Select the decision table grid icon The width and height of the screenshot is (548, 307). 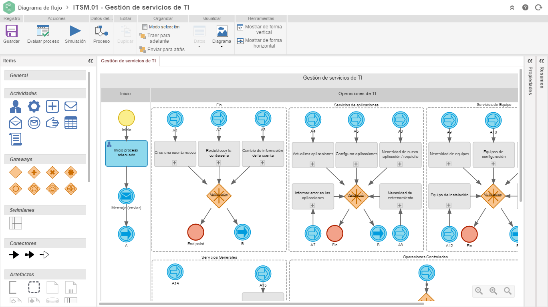click(x=71, y=123)
